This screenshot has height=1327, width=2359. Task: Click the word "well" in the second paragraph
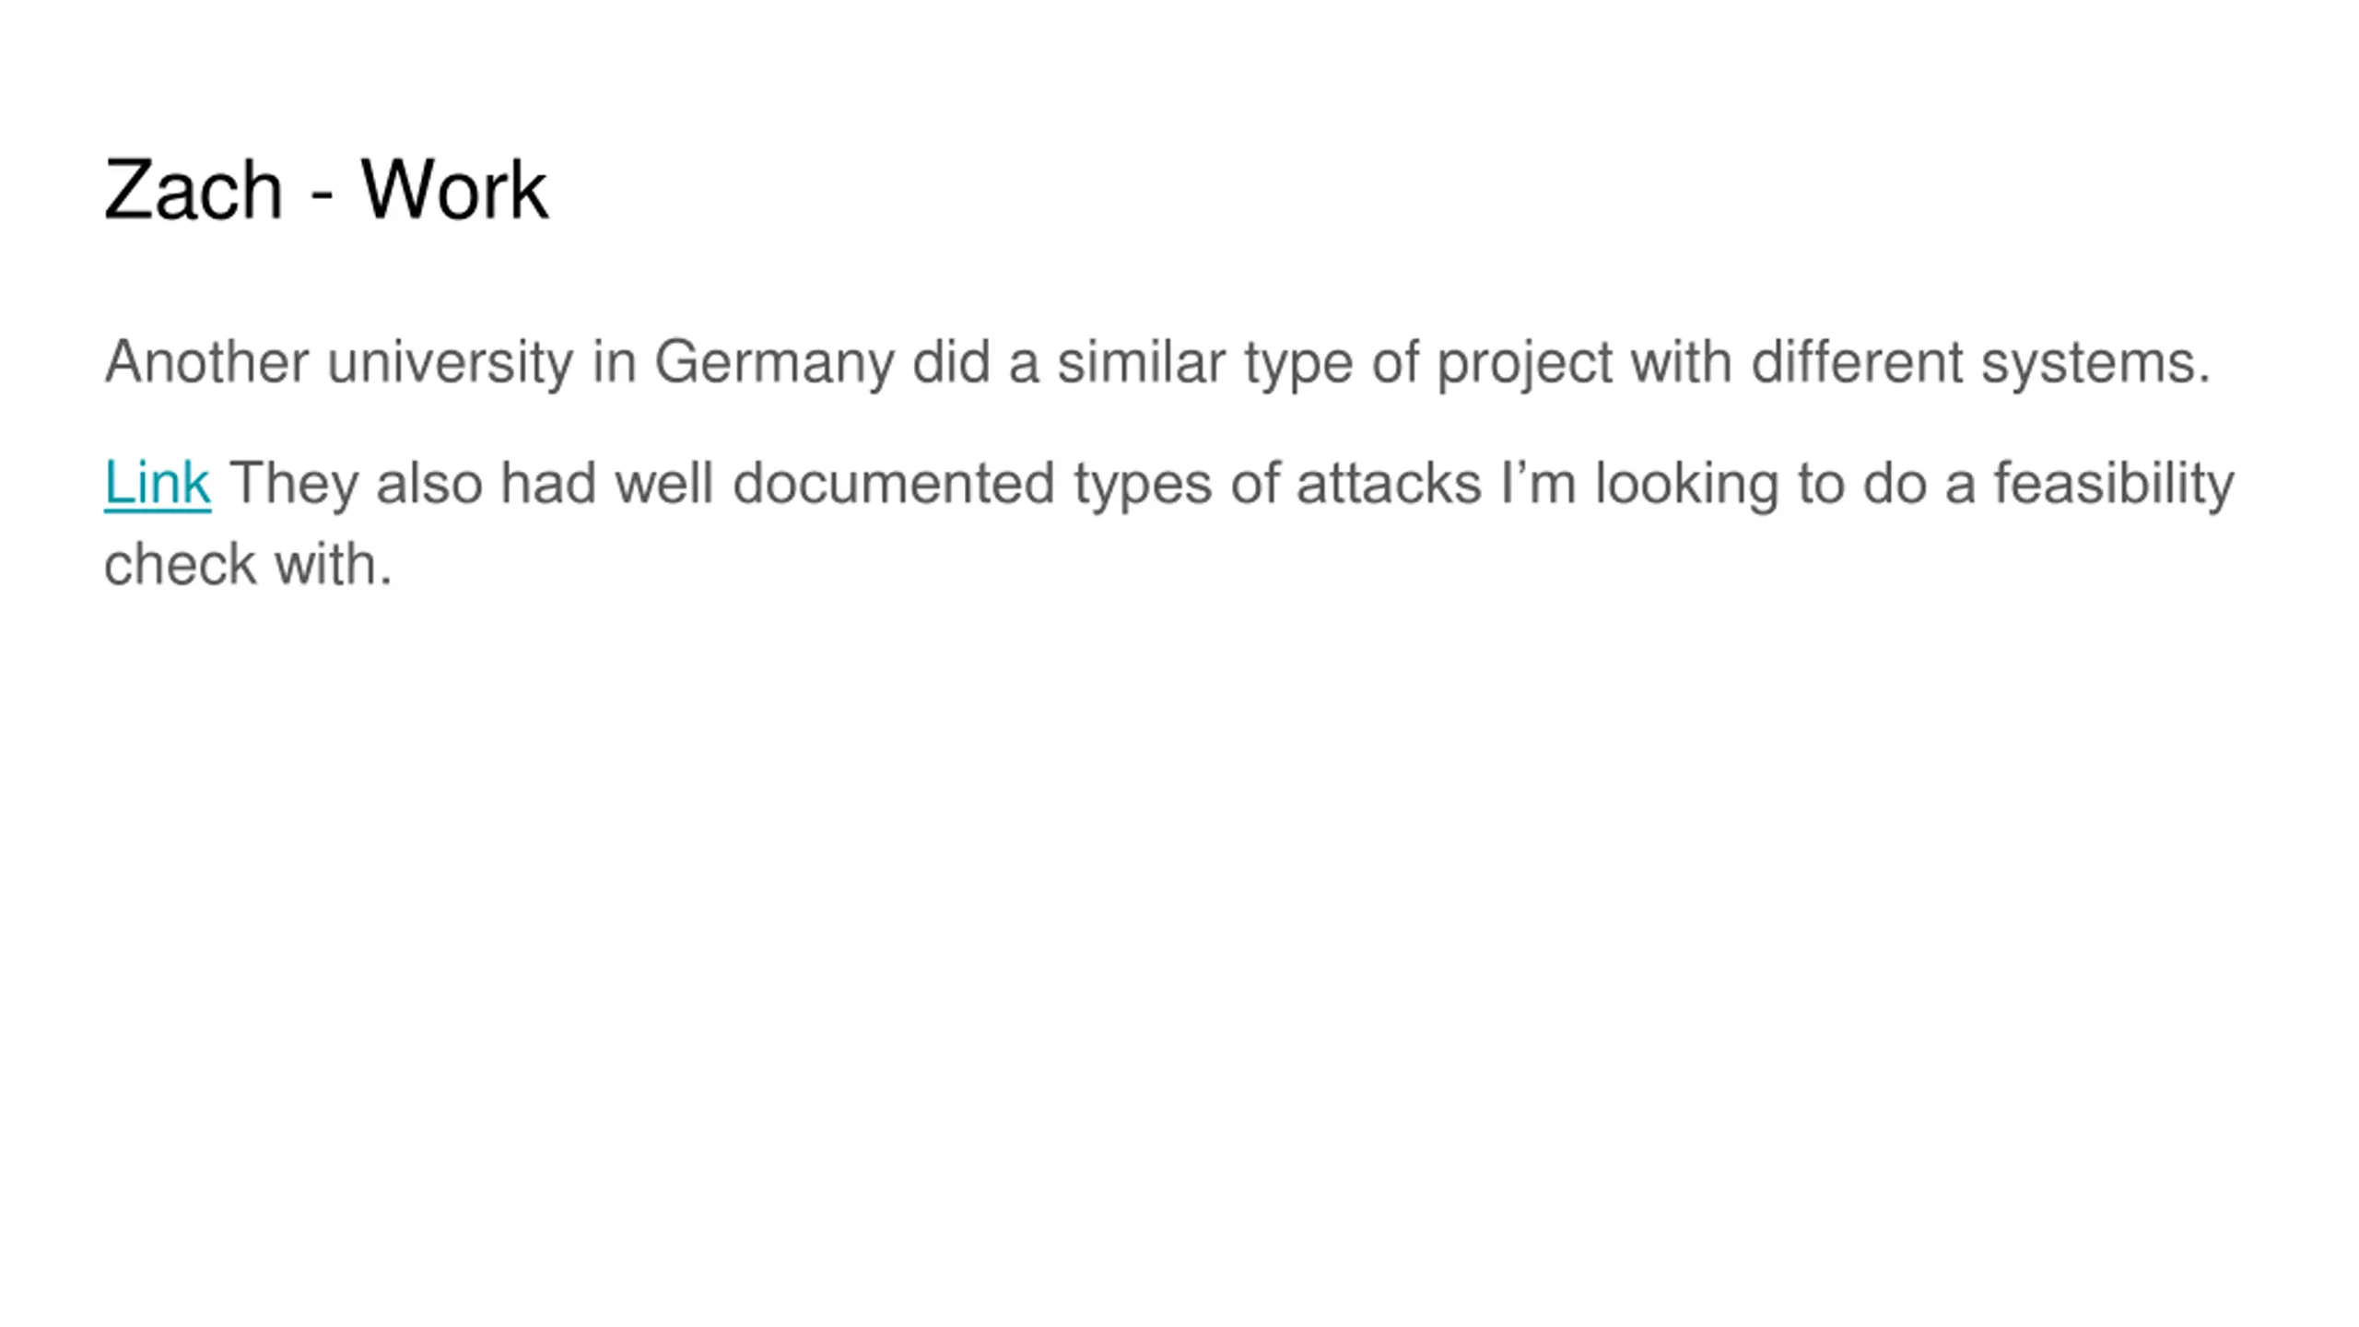point(663,483)
